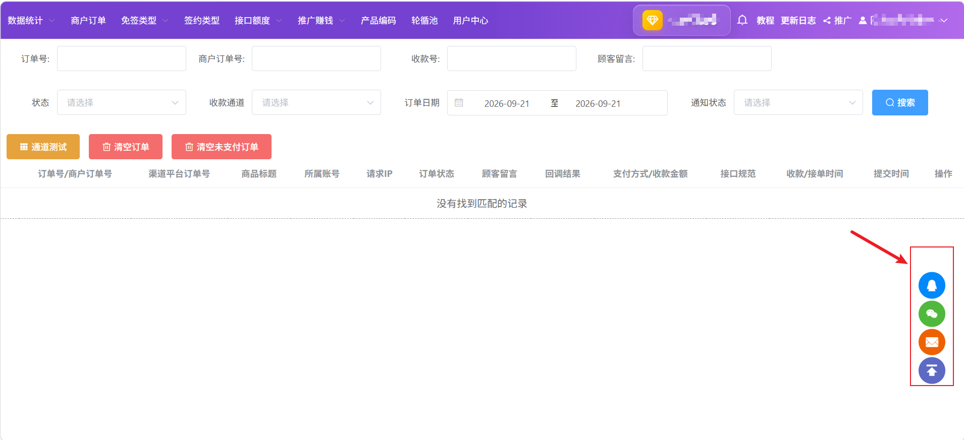The height and width of the screenshot is (440, 964).
Task: Click the 所属账号 column header
Action: (x=322, y=173)
